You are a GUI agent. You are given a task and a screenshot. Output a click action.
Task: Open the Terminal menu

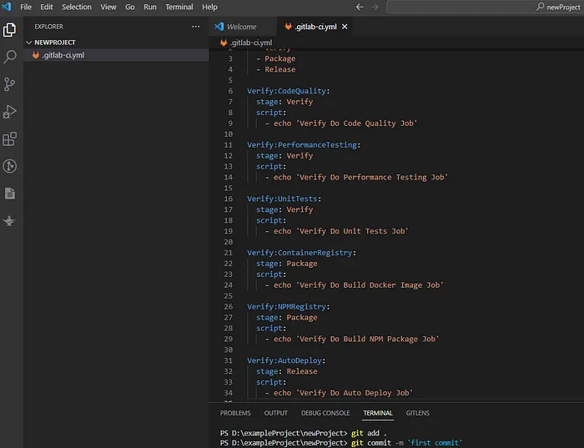coord(179,7)
